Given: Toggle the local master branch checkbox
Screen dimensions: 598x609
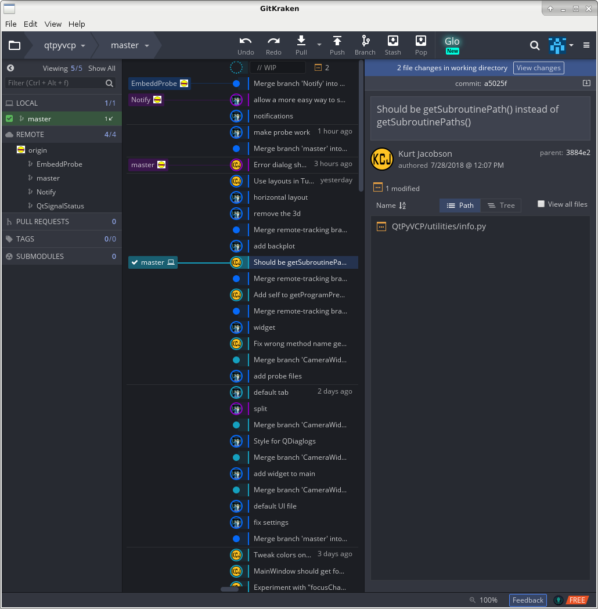Looking at the screenshot, I should tap(9, 119).
